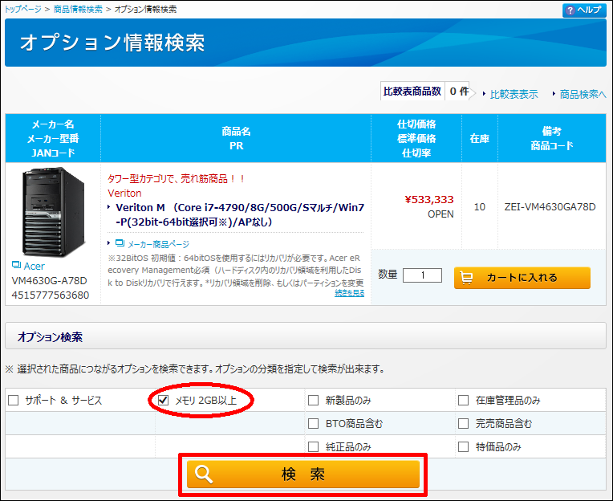
Task: Enable the 新製品のみ checkbox
Action: click(x=314, y=400)
